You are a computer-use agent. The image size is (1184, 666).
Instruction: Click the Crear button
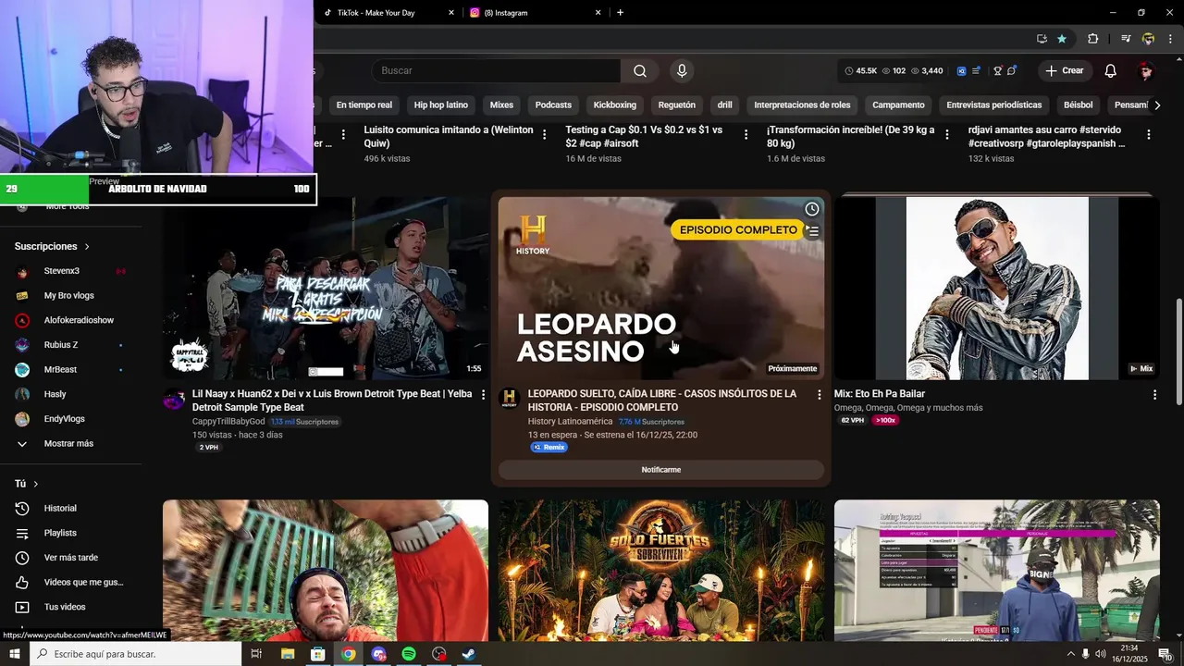point(1064,71)
